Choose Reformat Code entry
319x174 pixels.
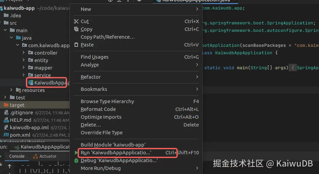point(136,109)
